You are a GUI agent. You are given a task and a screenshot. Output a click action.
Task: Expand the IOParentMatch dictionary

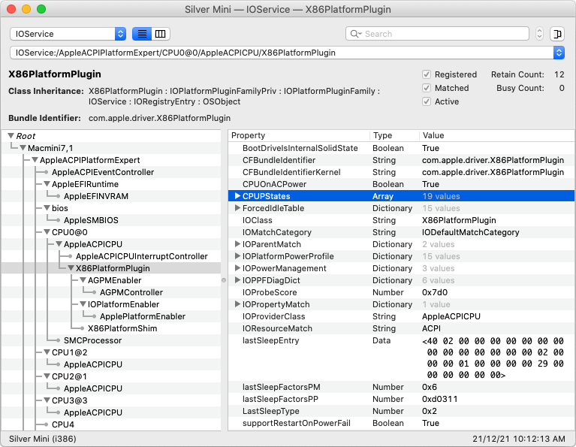click(x=237, y=244)
